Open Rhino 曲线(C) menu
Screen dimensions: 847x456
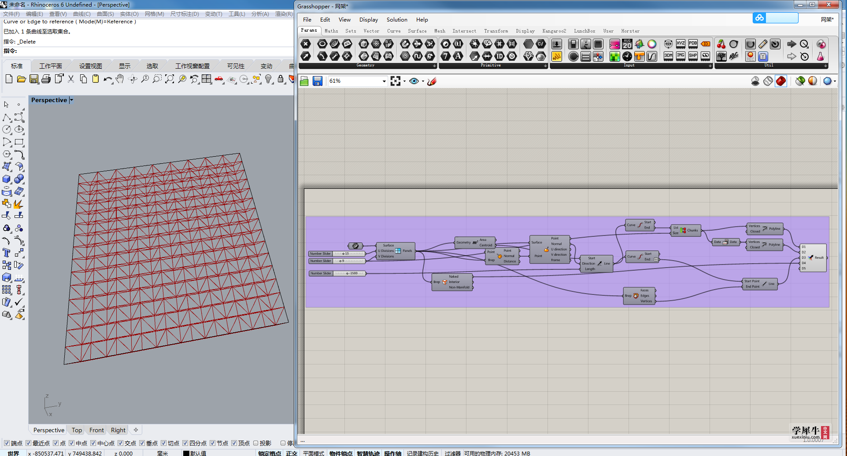81,14
